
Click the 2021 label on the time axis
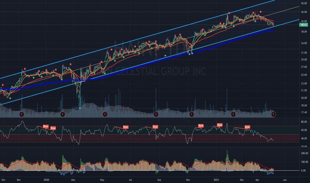[217, 180]
